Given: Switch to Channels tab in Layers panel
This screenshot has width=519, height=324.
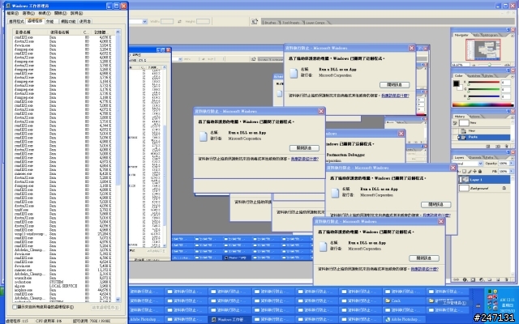Looking at the screenshot, I should point(475,157).
